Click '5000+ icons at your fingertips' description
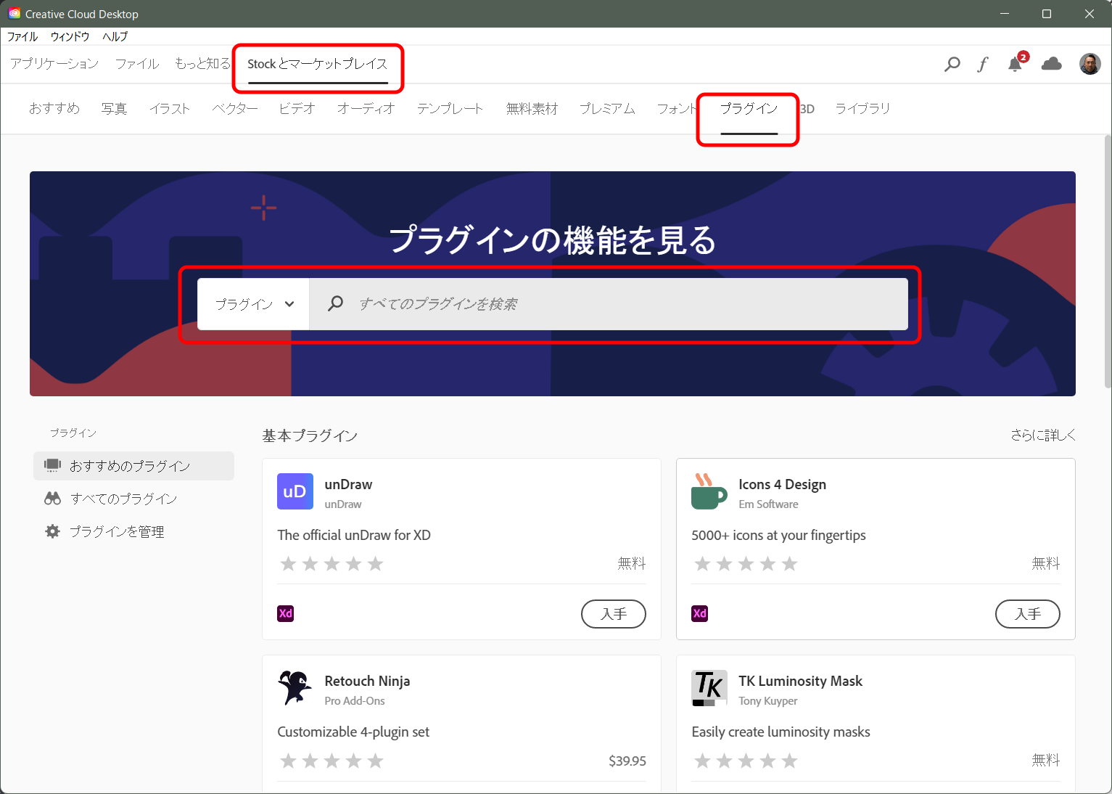Screen dimensions: 1112x794 click(x=778, y=535)
